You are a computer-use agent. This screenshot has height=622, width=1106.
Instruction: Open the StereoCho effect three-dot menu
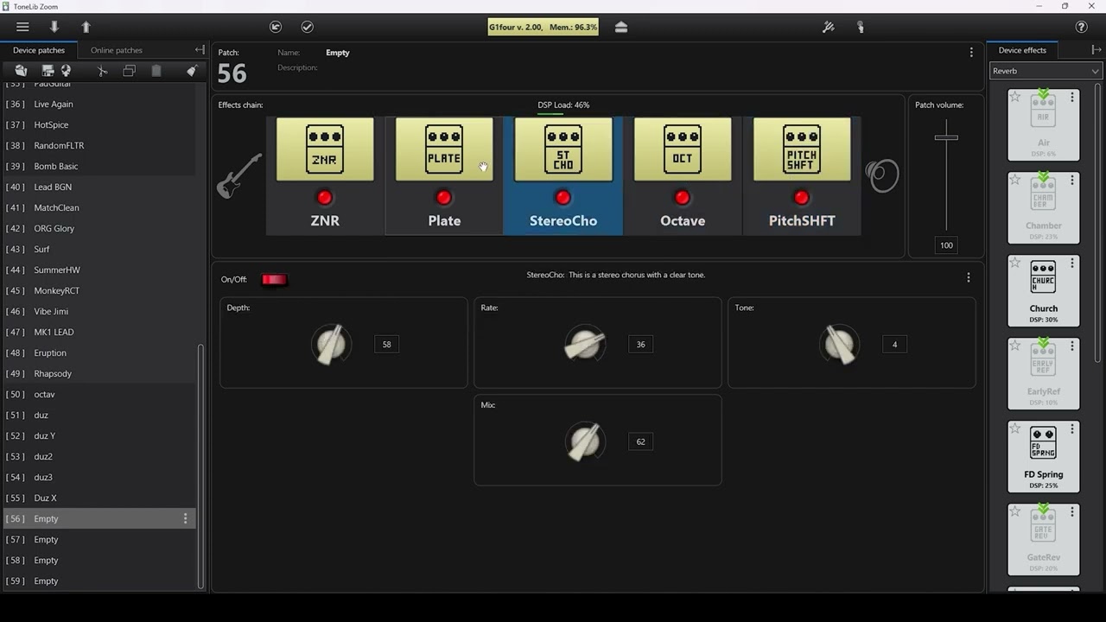[969, 277]
